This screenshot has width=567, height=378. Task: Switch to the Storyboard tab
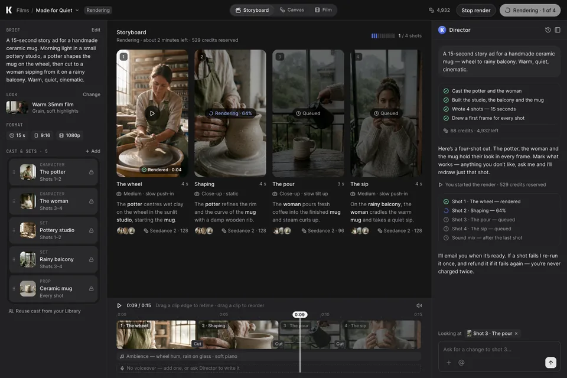tap(252, 10)
